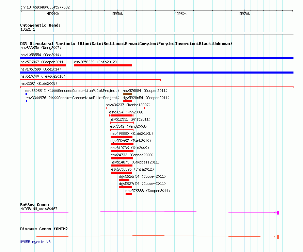This screenshot has height=252, width=303.
Task: Select the esv24732 (Conrad2009) red bar
Action: (x=122, y=158)
